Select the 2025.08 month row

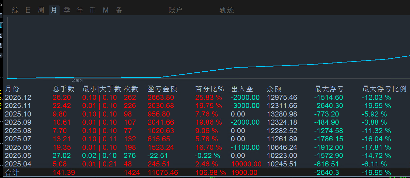click(x=207, y=131)
